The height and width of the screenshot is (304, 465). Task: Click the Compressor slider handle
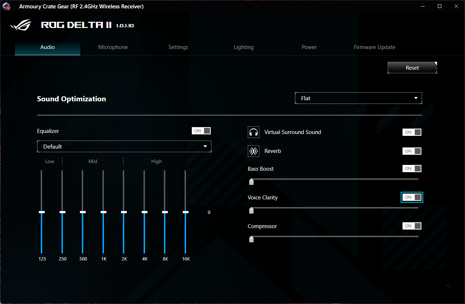[x=251, y=239]
